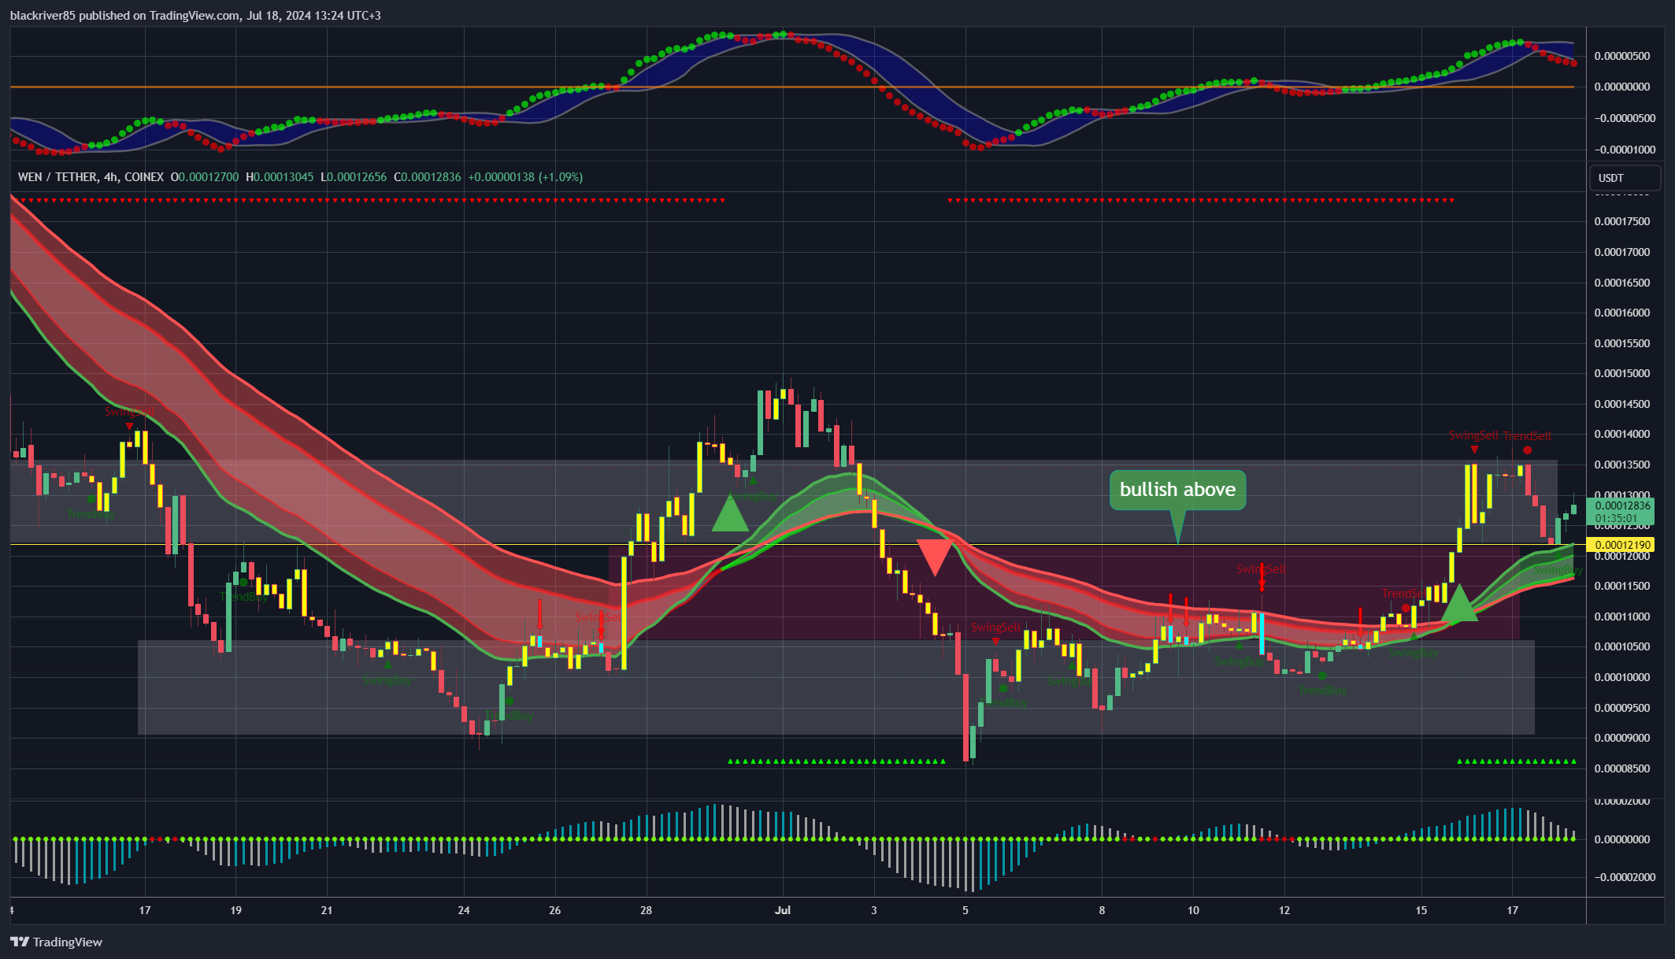
Task: Click the TrendSell red dot marker near Jul 17
Action: [x=1527, y=450]
